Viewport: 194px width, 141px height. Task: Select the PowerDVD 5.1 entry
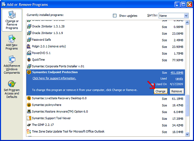coord(105,53)
